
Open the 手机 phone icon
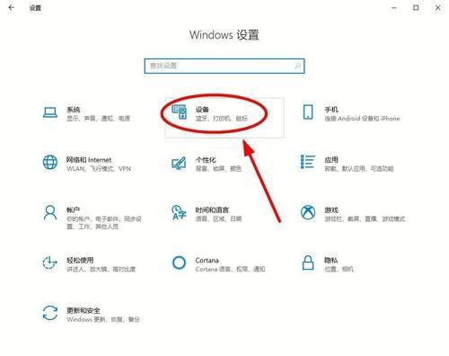point(308,112)
